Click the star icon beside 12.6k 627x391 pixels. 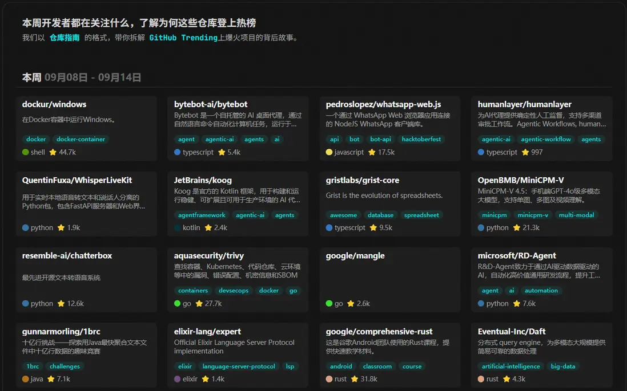point(61,303)
